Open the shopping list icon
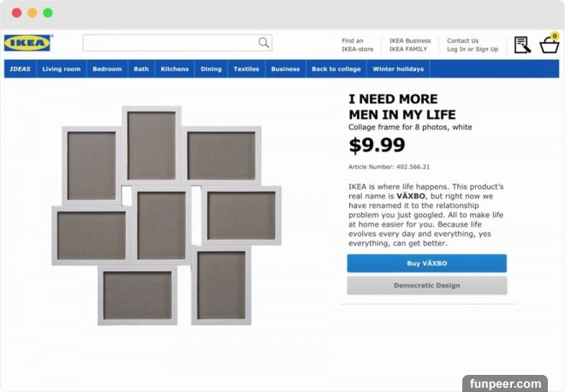This screenshot has width=565, height=392. click(x=522, y=45)
